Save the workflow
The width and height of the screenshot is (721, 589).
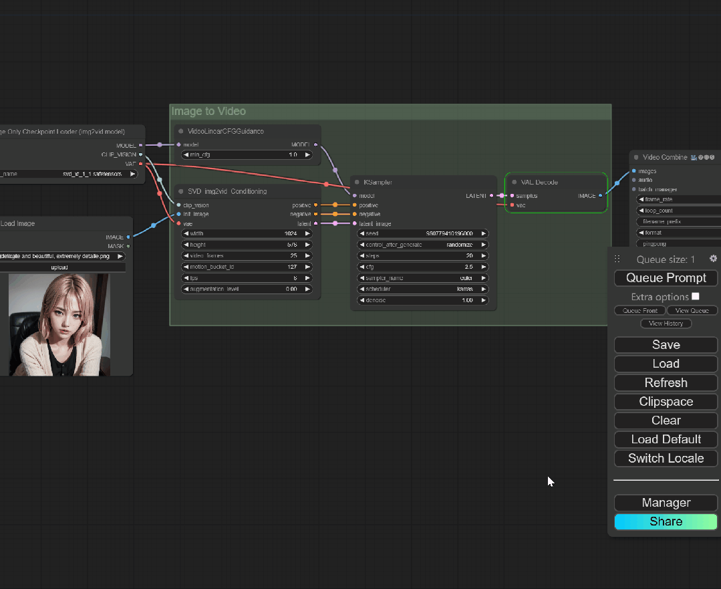tap(666, 345)
